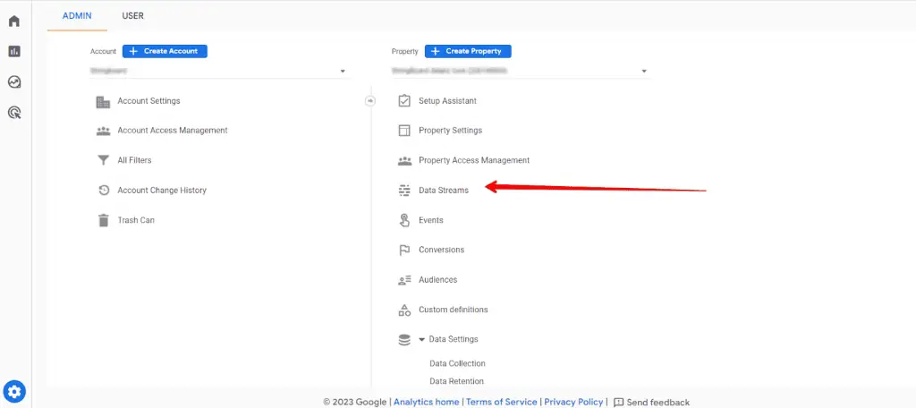916x408 pixels.
Task: Open the Advertising cursor-target icon
Action: (x=14, y=112)
